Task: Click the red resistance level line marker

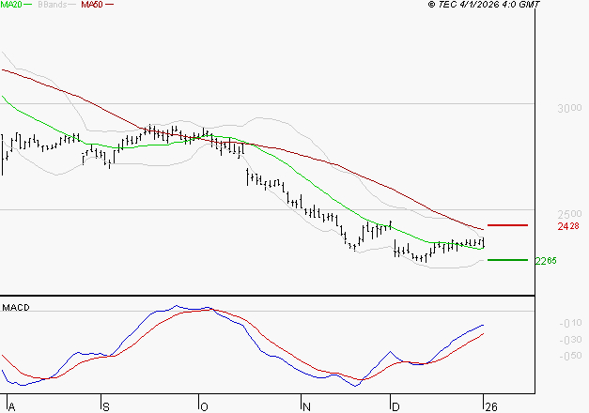Action: (x=507, y=225)
